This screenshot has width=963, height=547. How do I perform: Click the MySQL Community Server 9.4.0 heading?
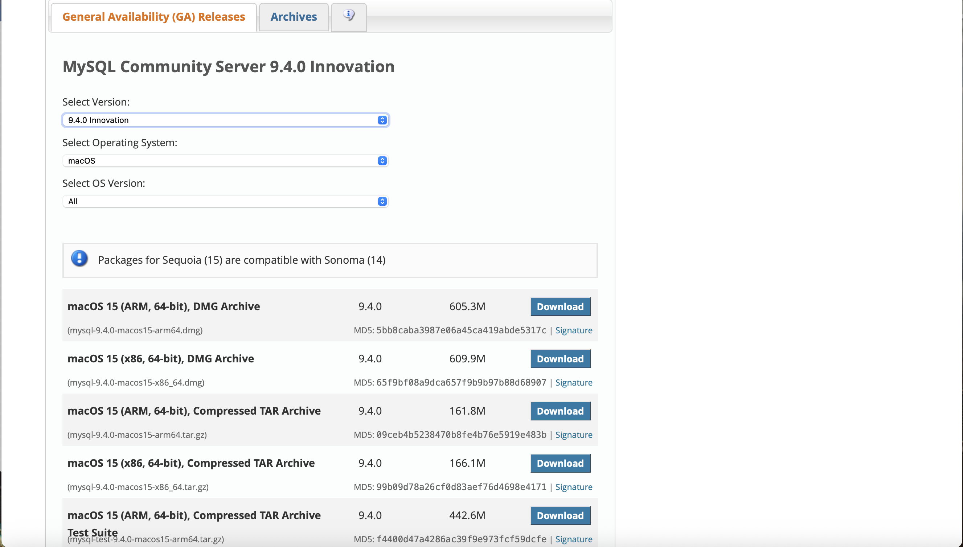[x=228, y=66]
